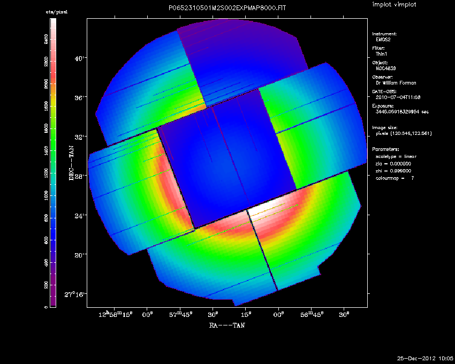Click the 'implot vimplot' label
Image resolution: width=455 pixels, height=364 pixels.
[394, 5]
